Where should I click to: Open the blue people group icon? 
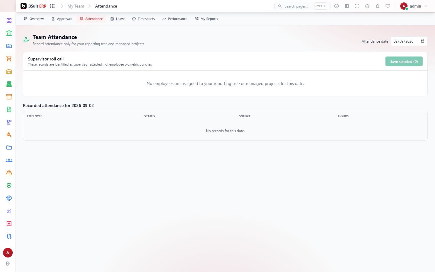(9, 160)
